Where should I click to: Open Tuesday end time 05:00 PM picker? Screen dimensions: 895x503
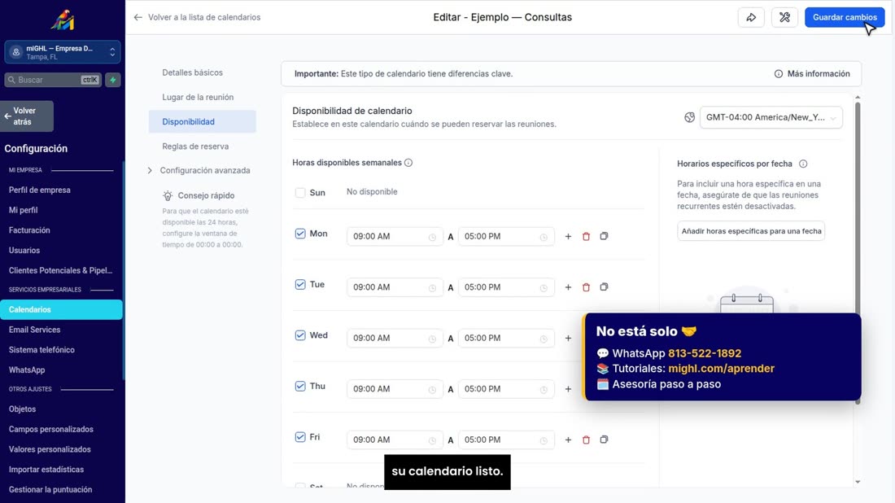click(506, 287)
